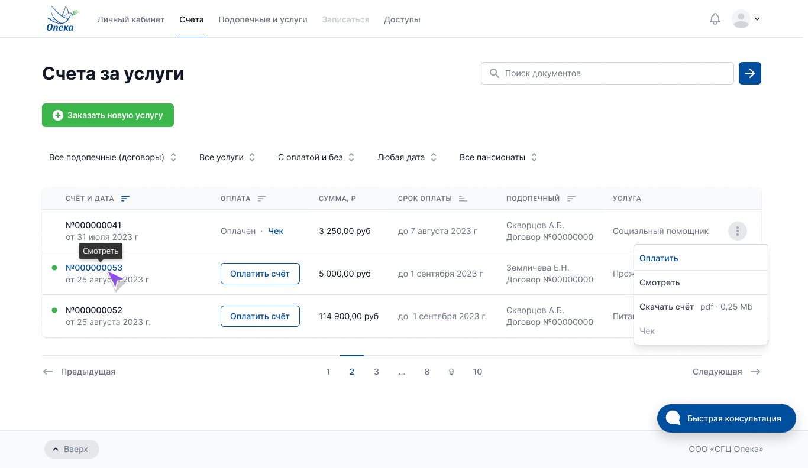Screen dimensions: 808x468
Task: Select Скачать счёт in context menu
Action: click(667, 307)
